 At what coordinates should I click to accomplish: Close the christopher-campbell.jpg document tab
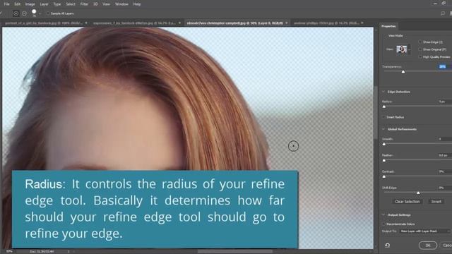pos(287,23)
